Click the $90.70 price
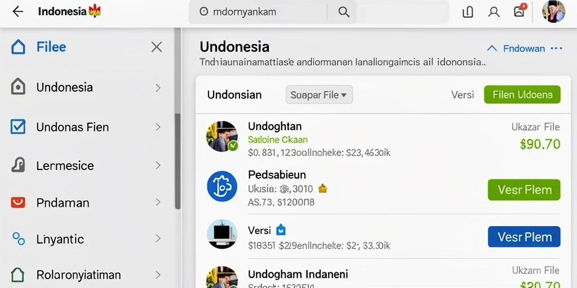 (x=540, y=144)
